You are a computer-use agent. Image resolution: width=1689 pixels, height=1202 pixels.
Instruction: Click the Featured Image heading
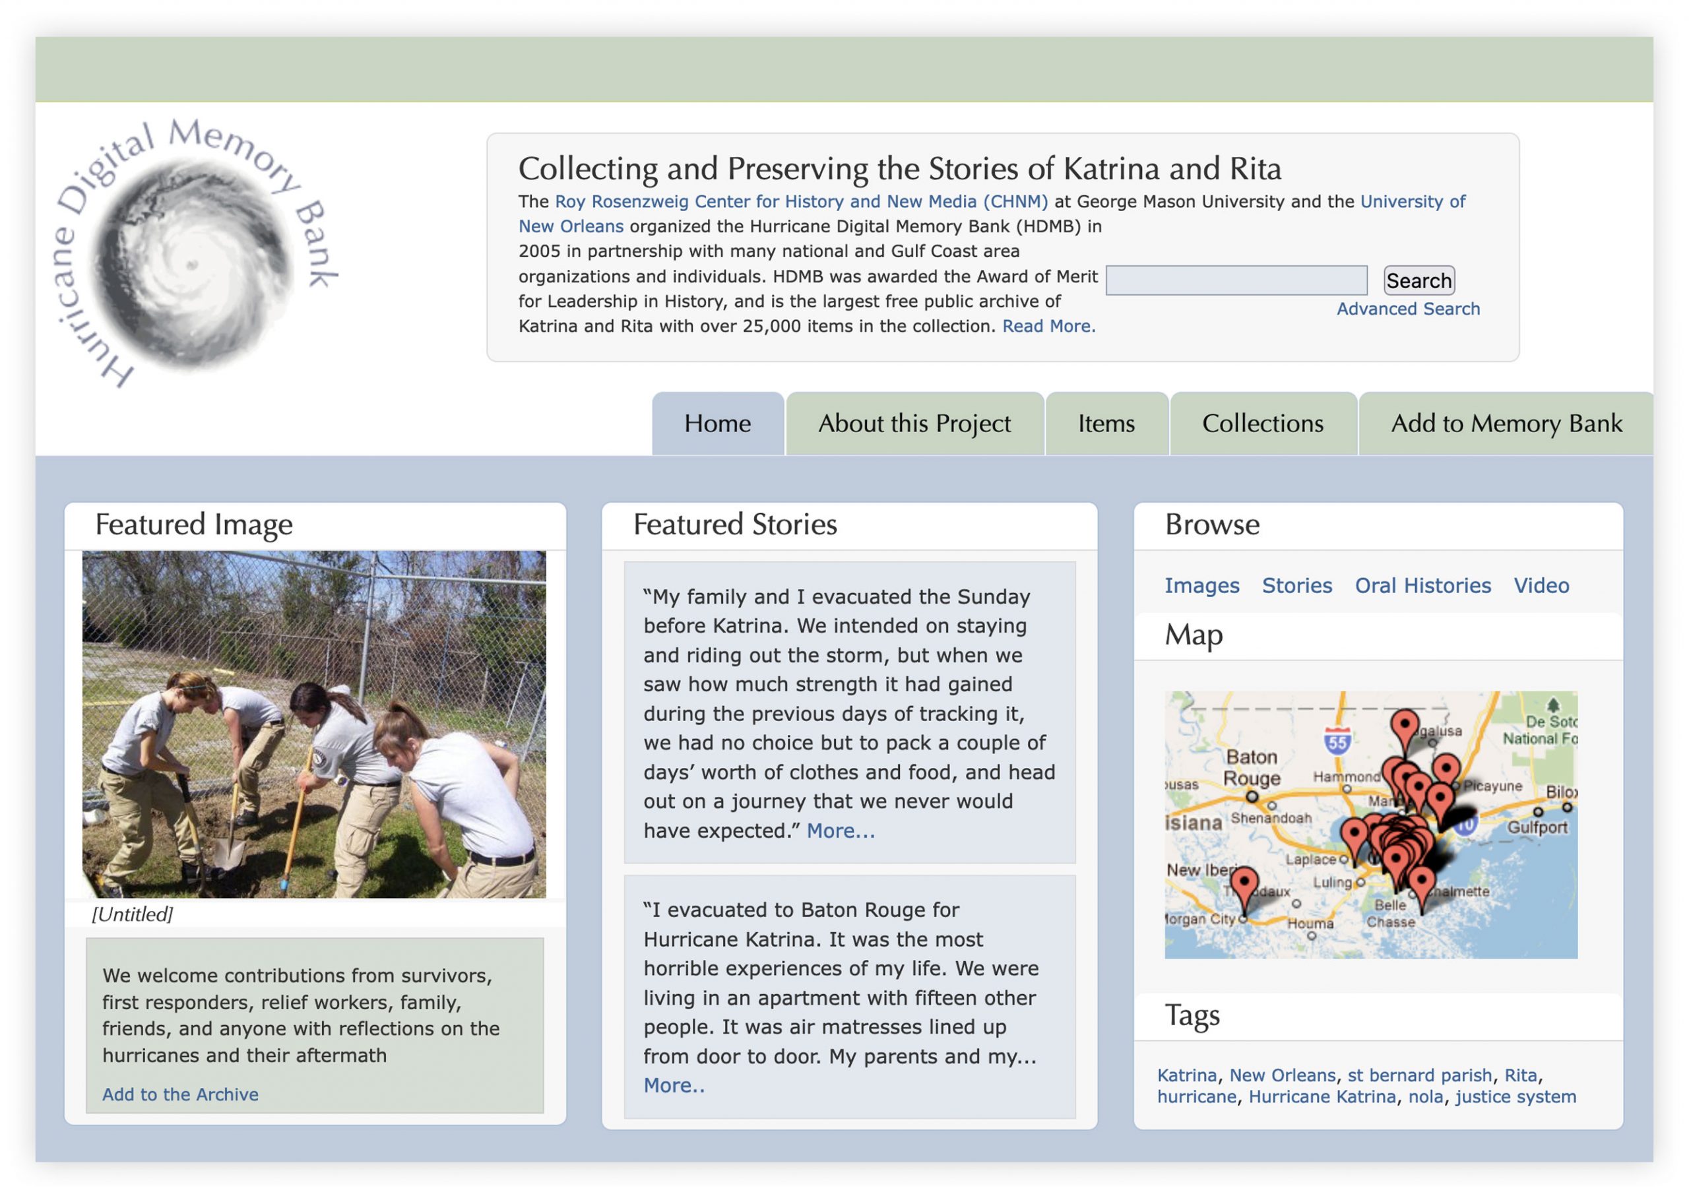click(194, 524)
